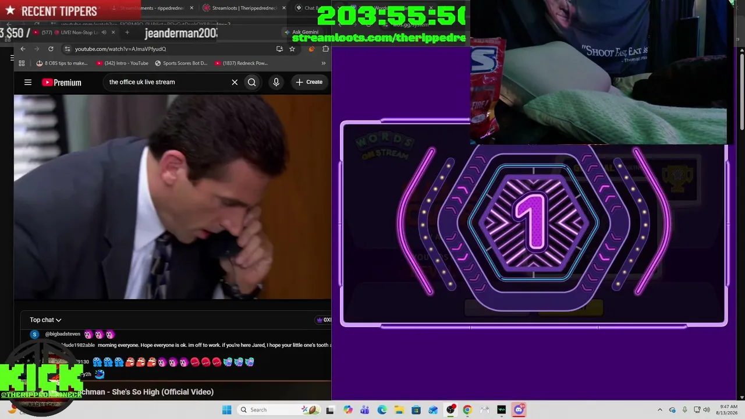Reload the YouTube page
Image resolution: width=745 pixels, height=419 pixels.
point(51,49)
